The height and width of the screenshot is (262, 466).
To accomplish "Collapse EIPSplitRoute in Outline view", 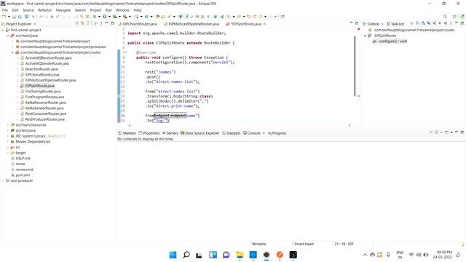I will pos(366,36).
